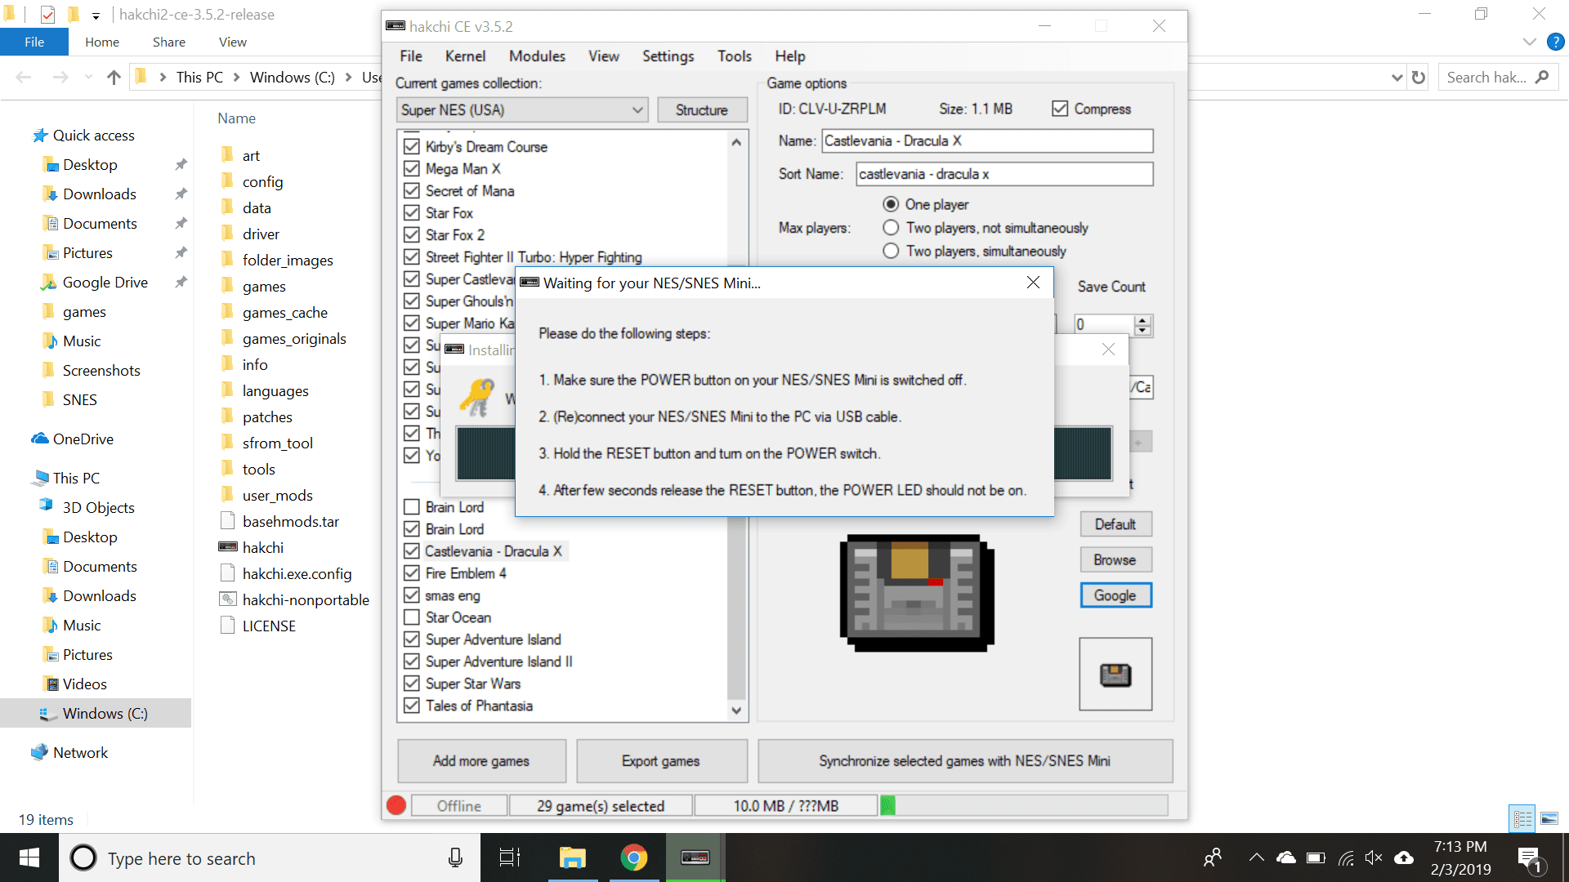1569x882 pixels.
Task: Click the Explorer refresh button
Action: coord(1419,78)
